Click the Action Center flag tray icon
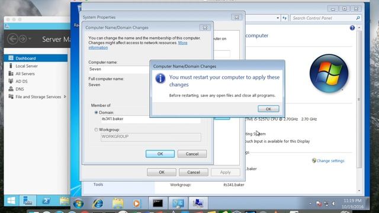379x213 pixels. tap(319, 204)
